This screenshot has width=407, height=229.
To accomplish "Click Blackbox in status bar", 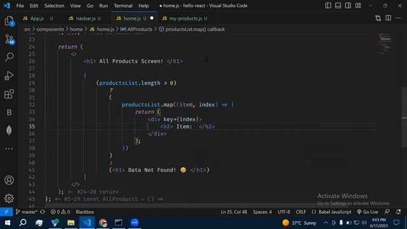I will pos(85,212).
